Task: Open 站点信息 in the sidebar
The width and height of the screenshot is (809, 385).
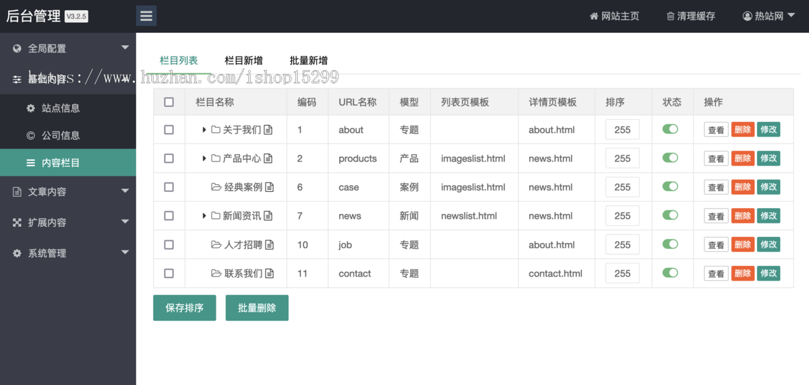Action: pos(68,108)
